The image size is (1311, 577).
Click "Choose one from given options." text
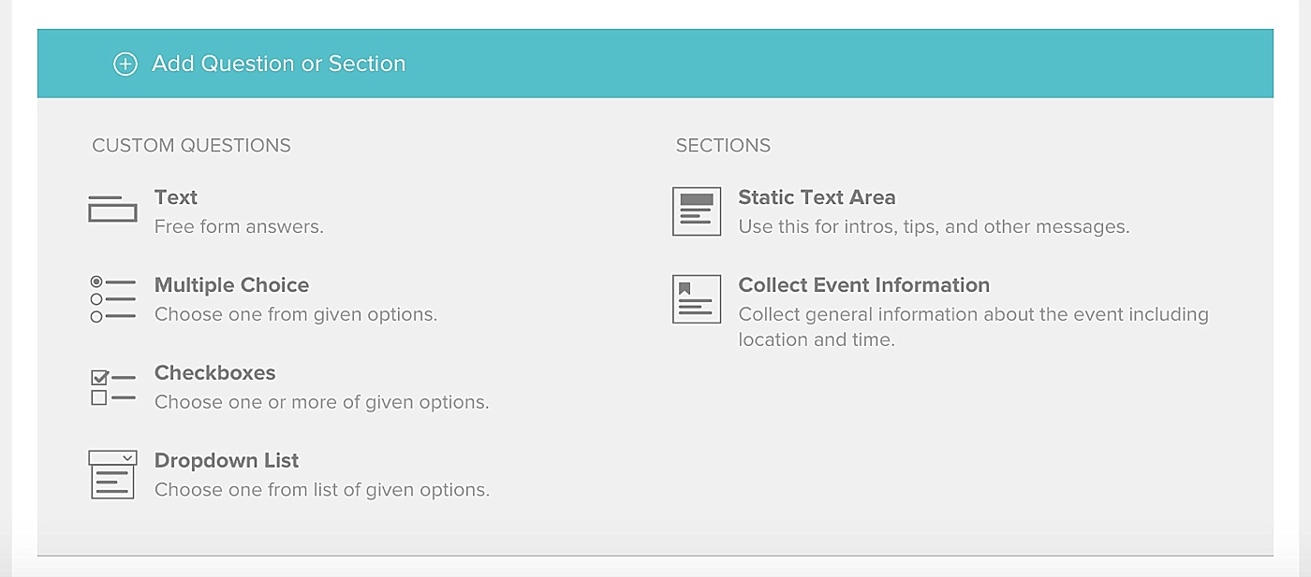tap(296, 314)
